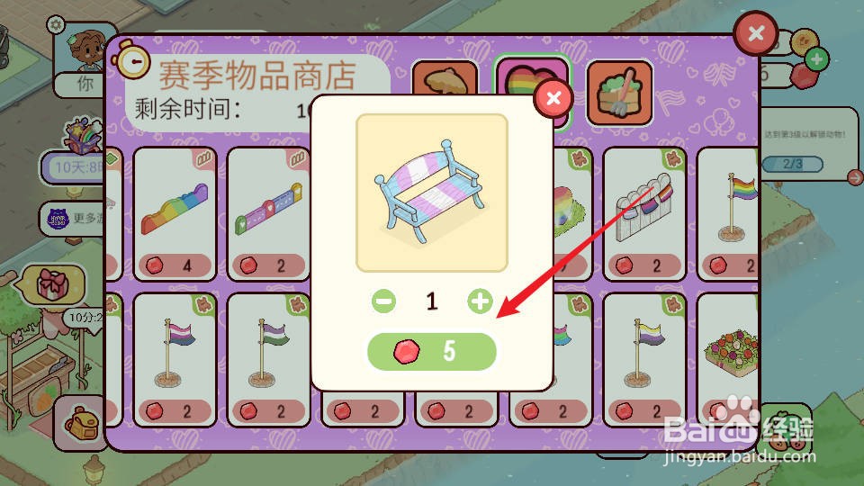Select the nonbinary flag pole item

(644, 359)
